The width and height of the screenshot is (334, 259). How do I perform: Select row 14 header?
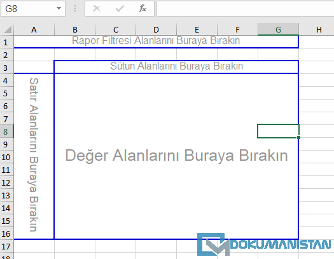click(x=6, y=208)
